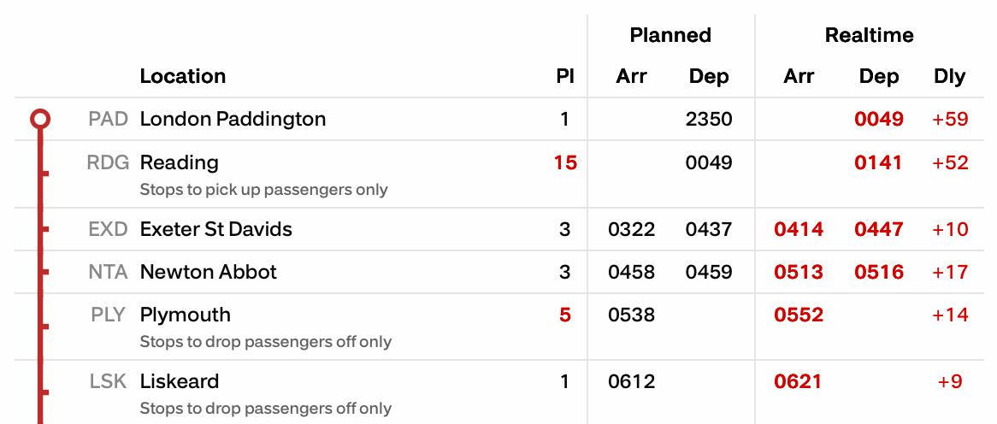
Task: Click the Location column header
Action: click(x=182, y=76)
